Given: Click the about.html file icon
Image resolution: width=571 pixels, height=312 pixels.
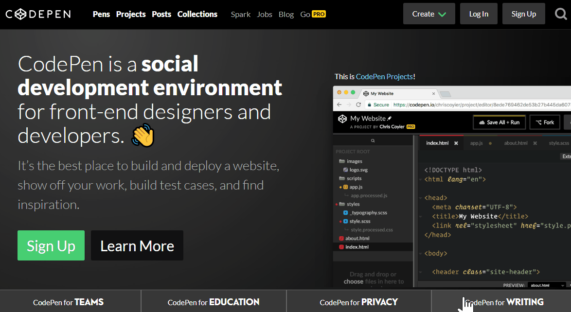Looking at the screenshot, I should [x=341, y=239].
